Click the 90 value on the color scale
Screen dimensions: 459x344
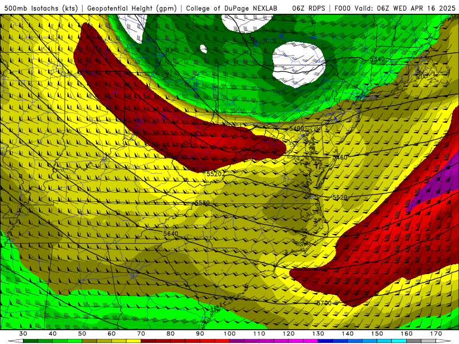point(200,334)
